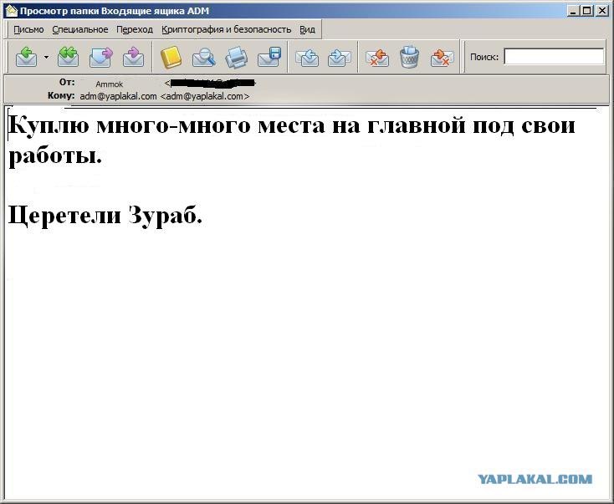This screenshot has width=614, height=504.
Task: Click the printer icon to print
Action: pyautogui.click(x=237, y=57)
